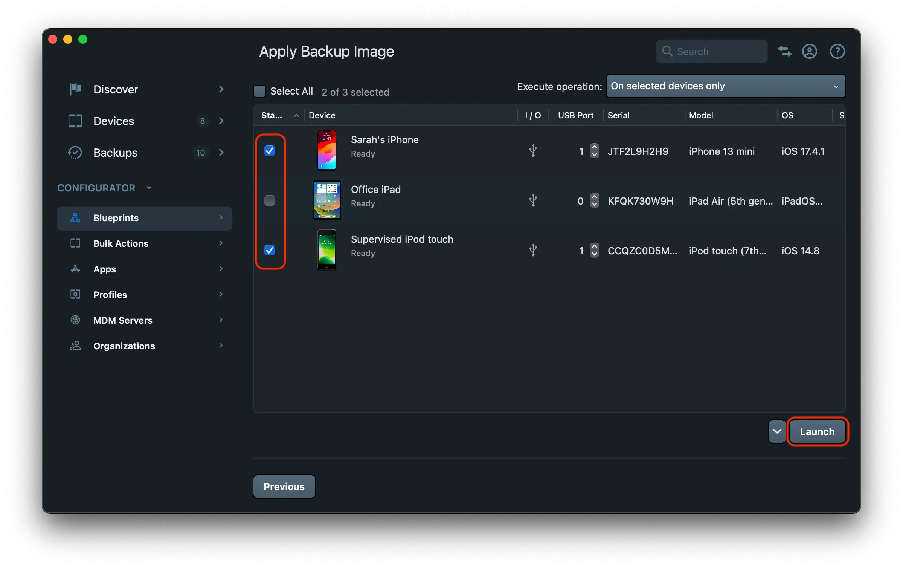Open the dropdown next to Launch
The image size is (903, 569).
tap(776, 431)
